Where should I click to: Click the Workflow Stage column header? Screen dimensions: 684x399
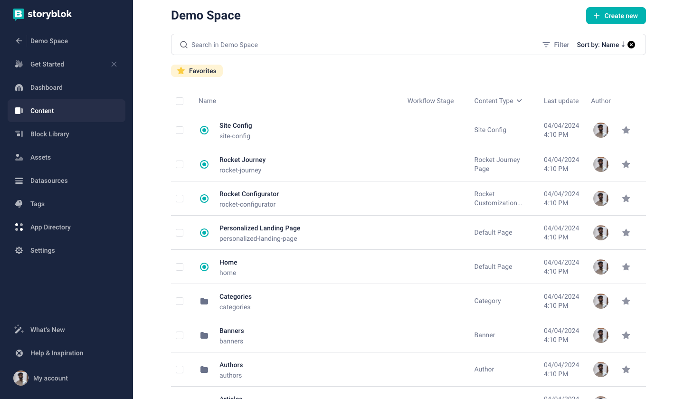430,101
